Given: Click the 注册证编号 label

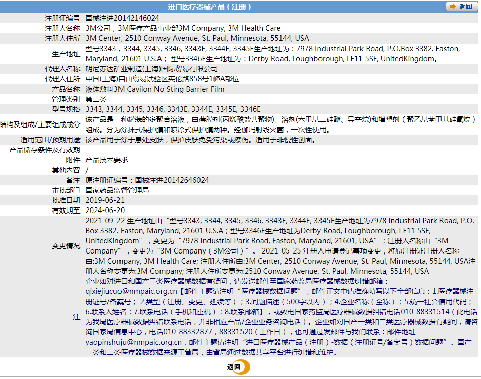Looking at the screenshot, I should click(62, 18).
